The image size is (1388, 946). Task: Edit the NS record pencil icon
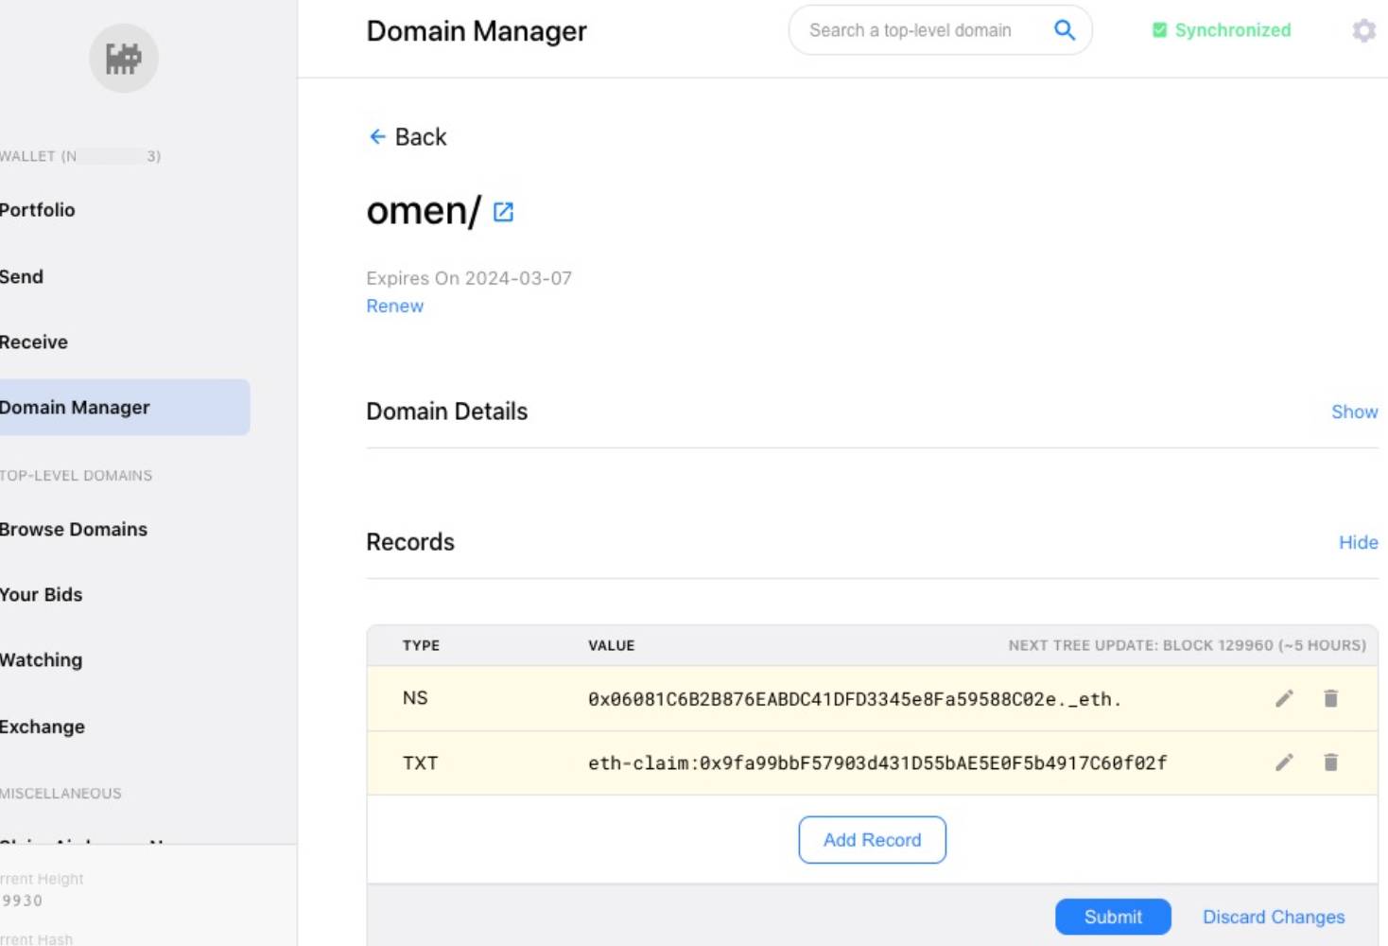tap(1284, 699)
